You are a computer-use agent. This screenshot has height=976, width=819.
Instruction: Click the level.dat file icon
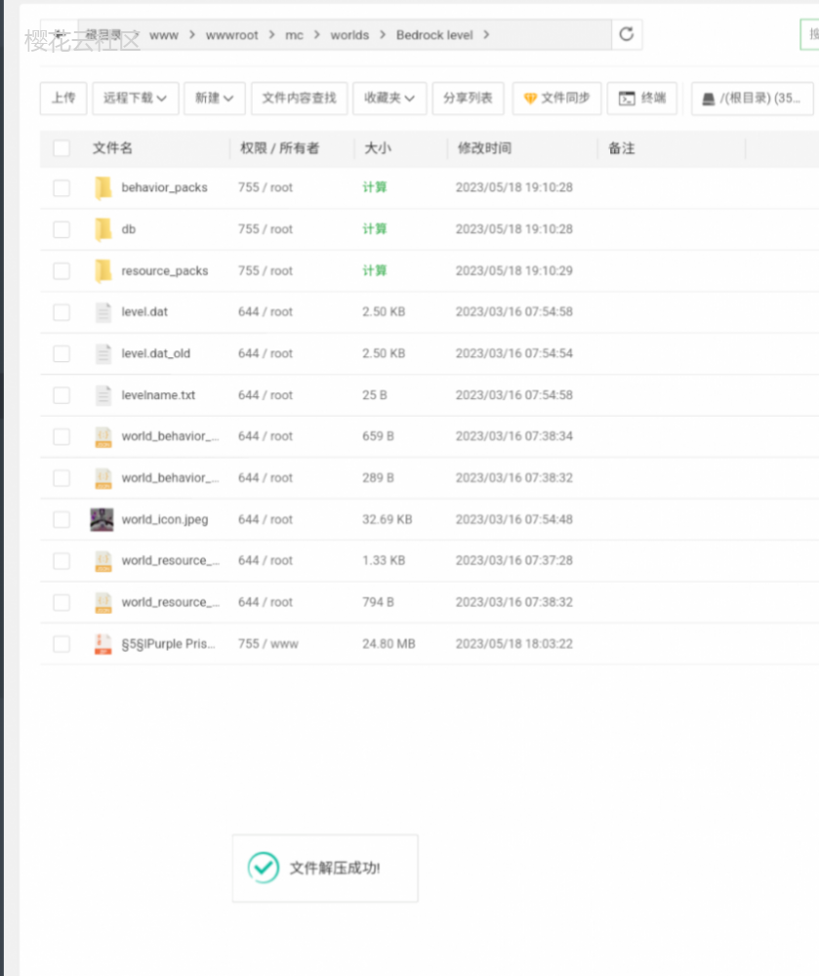coord(102,312)
